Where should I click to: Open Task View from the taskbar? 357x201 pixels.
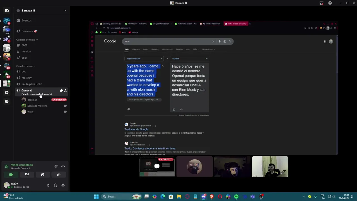pos(146,197)
